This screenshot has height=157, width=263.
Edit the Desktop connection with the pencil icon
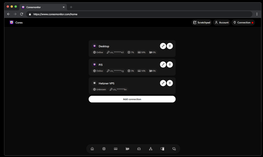tap(163, 46)
